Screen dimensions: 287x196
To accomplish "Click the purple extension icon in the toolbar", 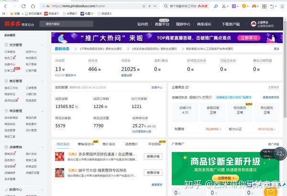I will (234, 6).
